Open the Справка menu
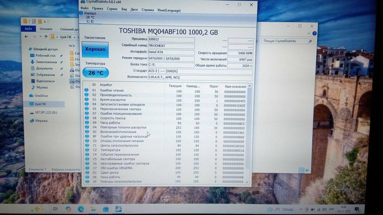383x215 pixels. [x=147, y=10]
